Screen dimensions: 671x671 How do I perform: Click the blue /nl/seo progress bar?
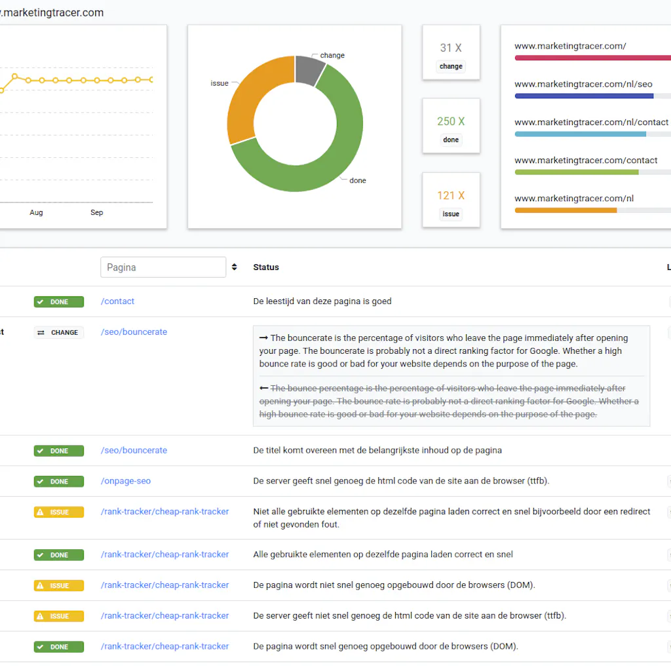point(584,96)
